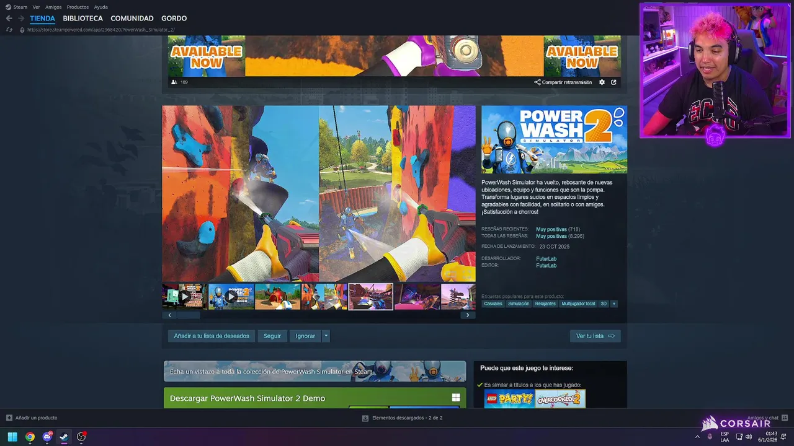Open the Overcooked 2 similar game capsule

pyautogui.click(x=560, y=399)
